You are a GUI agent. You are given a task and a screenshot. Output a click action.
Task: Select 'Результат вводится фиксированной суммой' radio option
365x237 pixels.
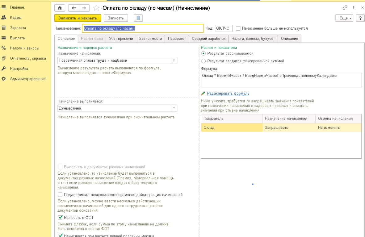click(203, 61)
